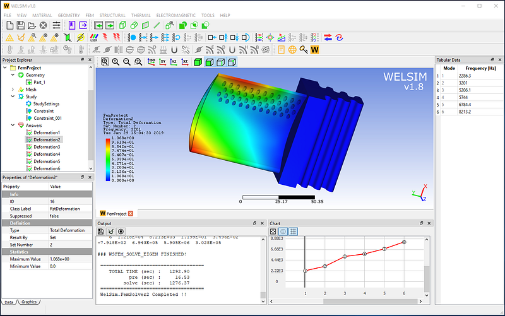
Task: Select StudySettings tree item
Action: 46,103
